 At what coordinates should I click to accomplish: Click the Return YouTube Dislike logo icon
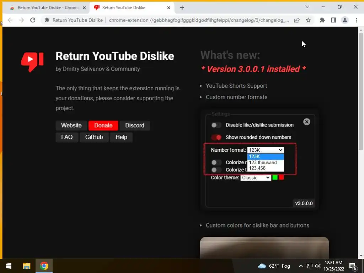[32, 62]
